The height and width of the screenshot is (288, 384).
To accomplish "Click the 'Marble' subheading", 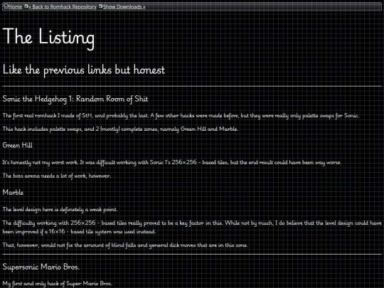I will click(x=13, y=193).
